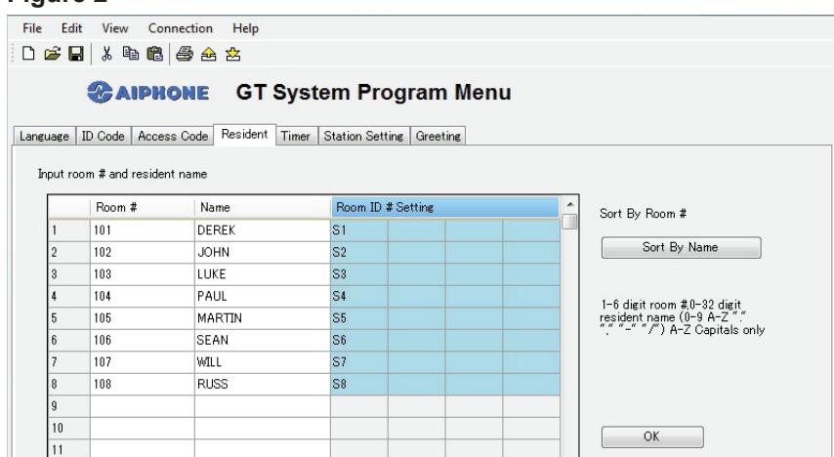
Task: Click Room ID cell S2
Action: coord(359,252)
